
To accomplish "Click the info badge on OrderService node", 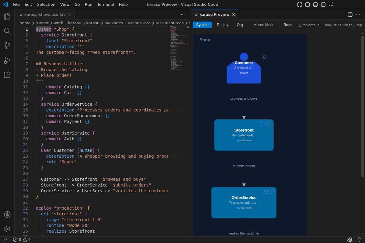I will (x=271, y=191).
